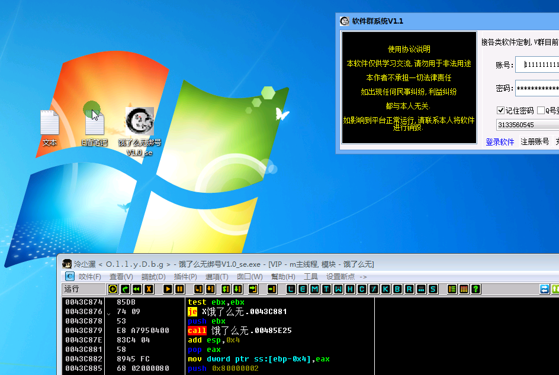Select the pop eax row at 0043C881
This screenshot has height=375, width=559.
coord(218,350)
